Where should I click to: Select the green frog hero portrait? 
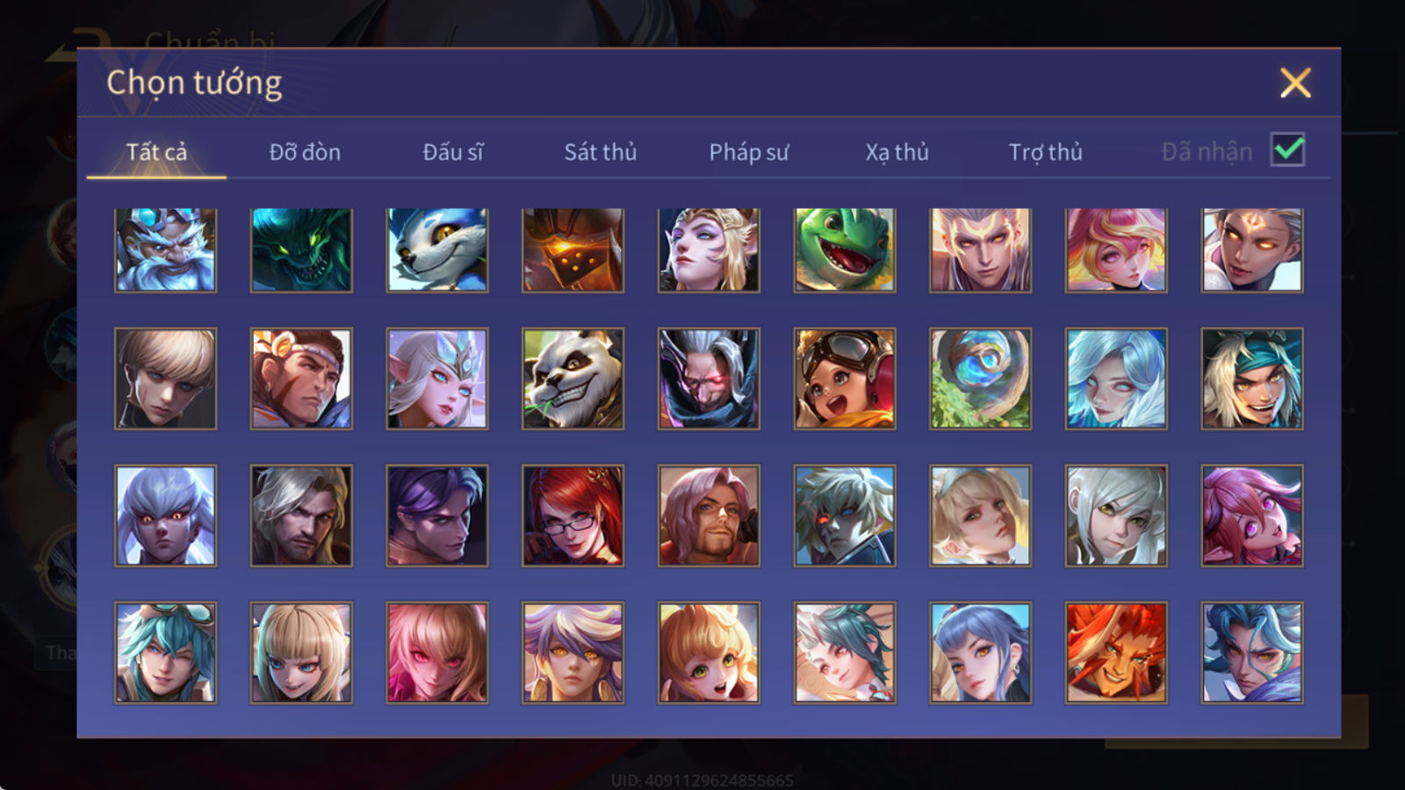[845, 250]
